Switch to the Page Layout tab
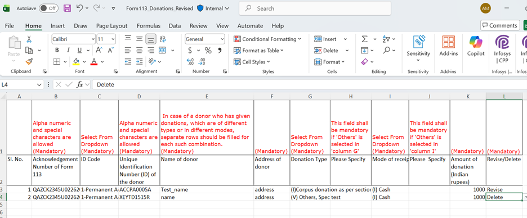Image resolution: width=527 pixels, height=218 pixels. click(111, 26)
